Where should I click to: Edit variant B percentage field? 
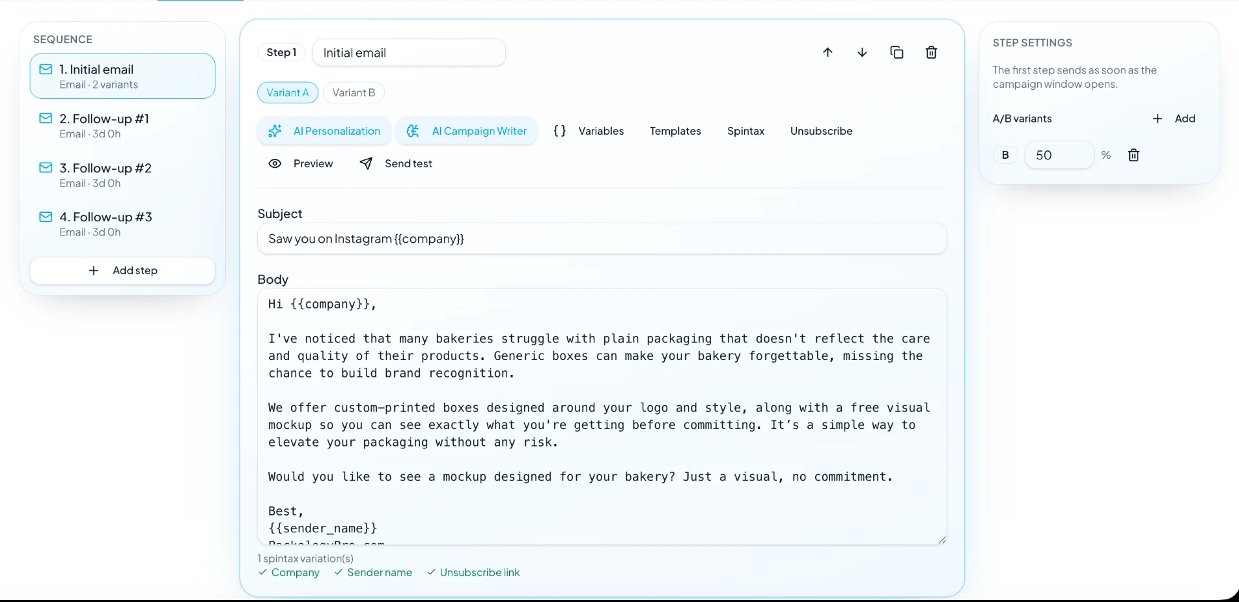click(1060, 155)
